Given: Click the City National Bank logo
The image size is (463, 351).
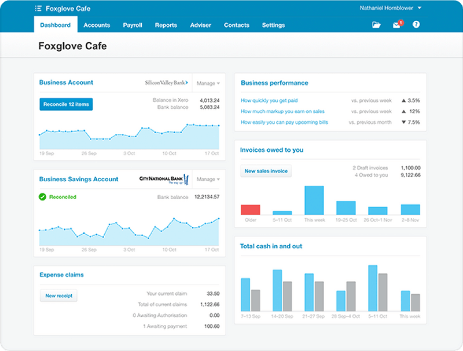Looking at the screenshot, I should pos(163,178).
